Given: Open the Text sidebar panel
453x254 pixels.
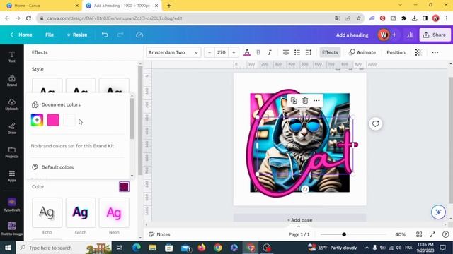Looking at the screenshot, I should point(12,56).
